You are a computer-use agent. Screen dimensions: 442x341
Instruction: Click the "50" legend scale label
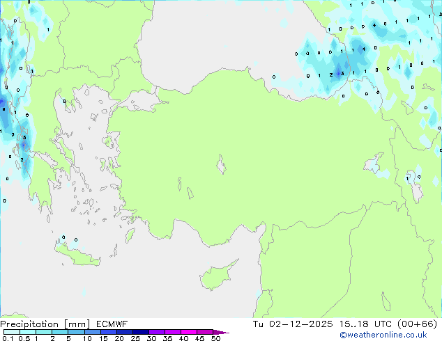(x=216, y=338)
